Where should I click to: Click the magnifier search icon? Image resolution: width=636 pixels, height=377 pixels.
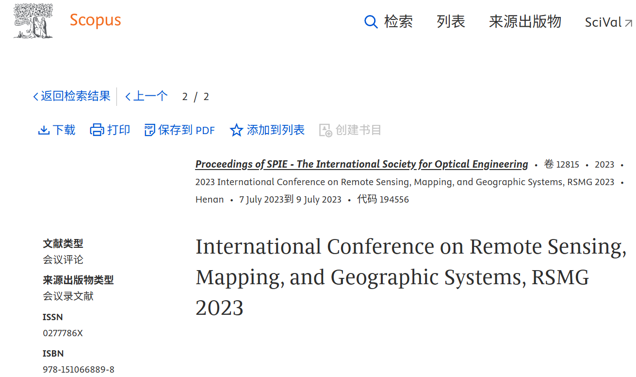tap(371, 22)
